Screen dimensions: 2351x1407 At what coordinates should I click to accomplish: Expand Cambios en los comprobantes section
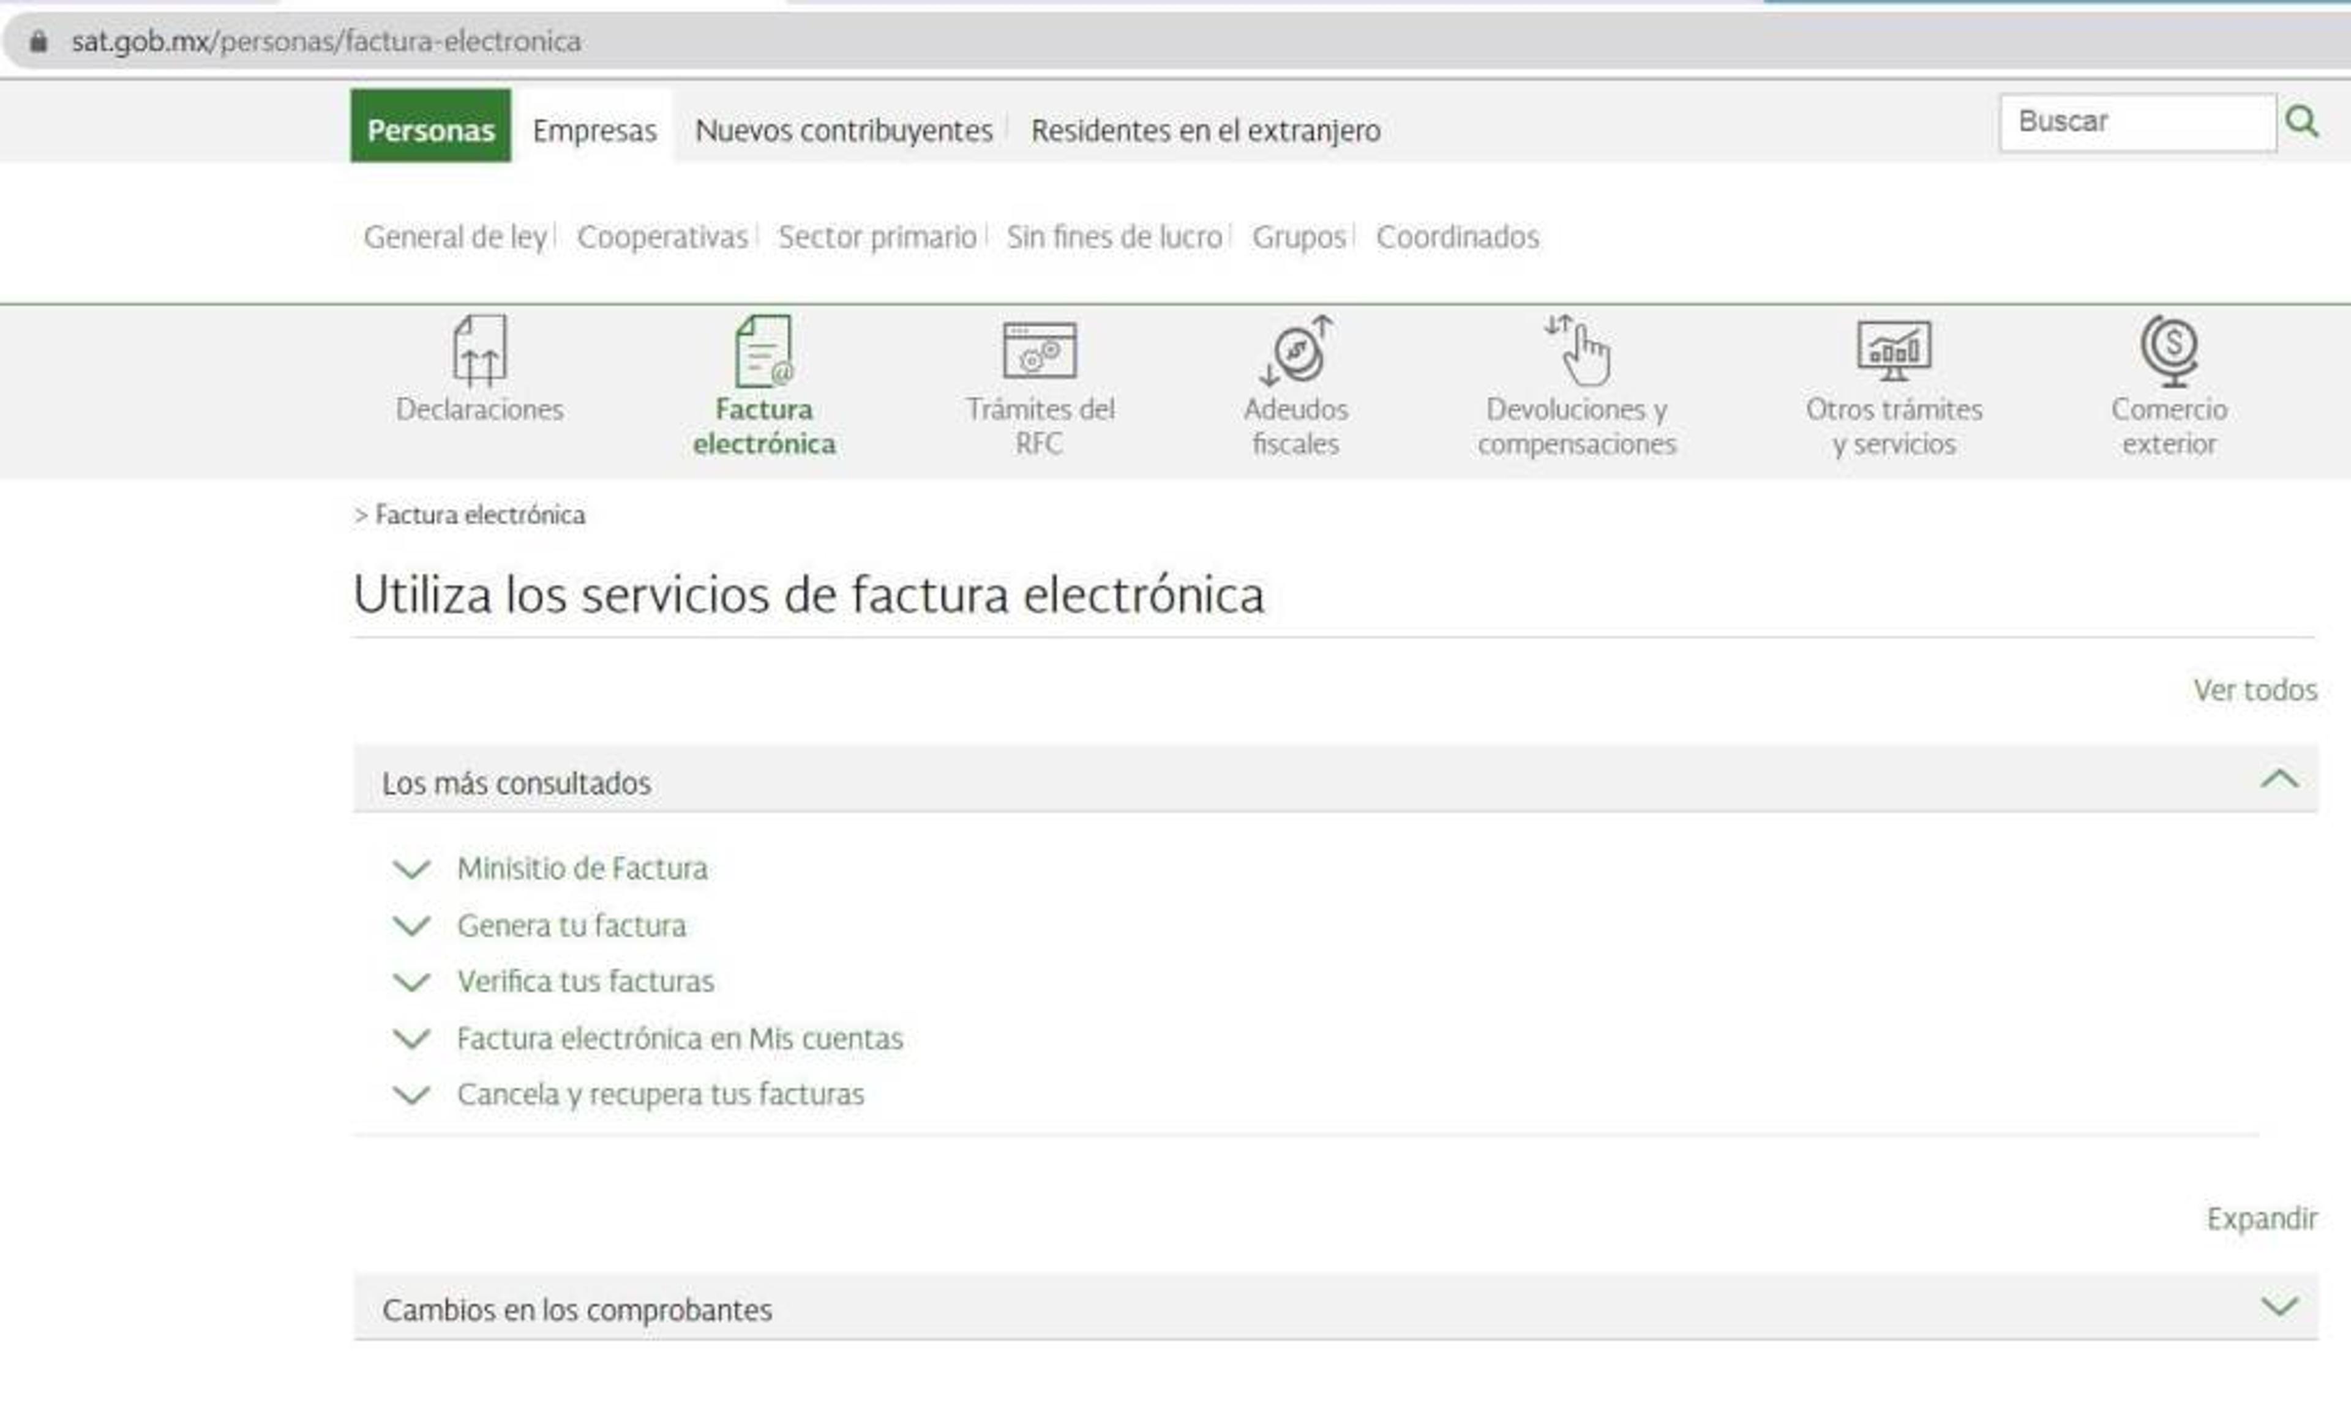coord(2279,1307)
